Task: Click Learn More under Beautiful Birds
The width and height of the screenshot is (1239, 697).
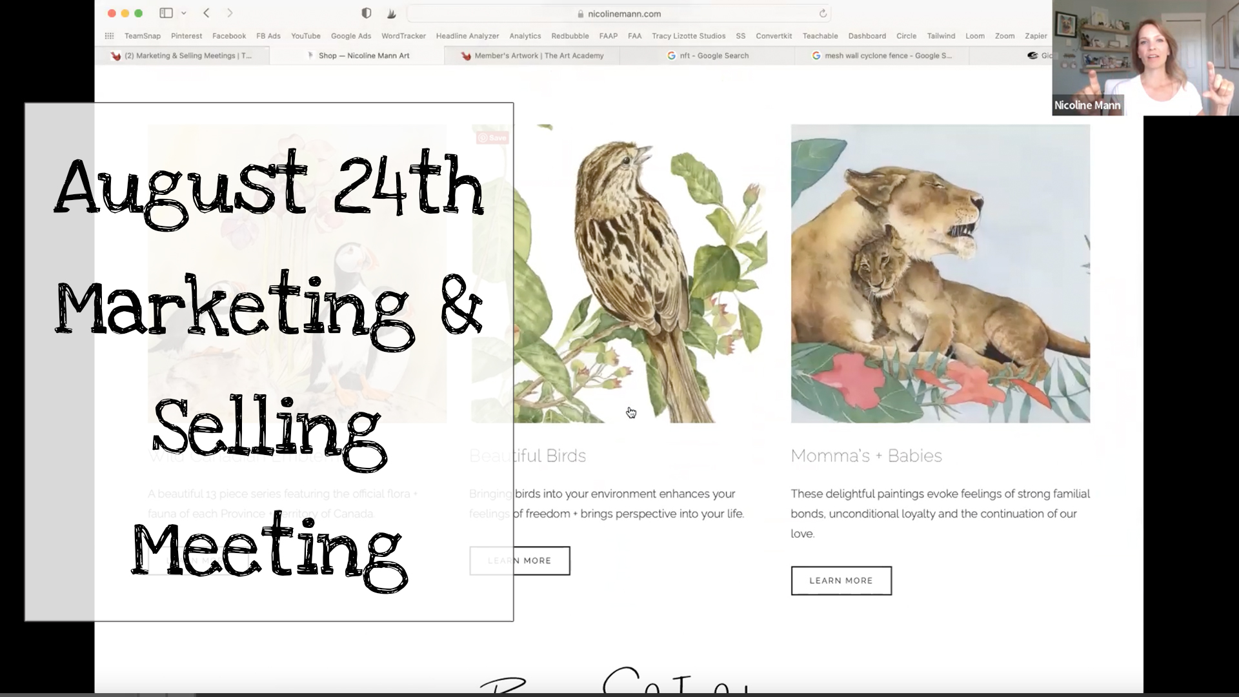Action: click(519, 561)
